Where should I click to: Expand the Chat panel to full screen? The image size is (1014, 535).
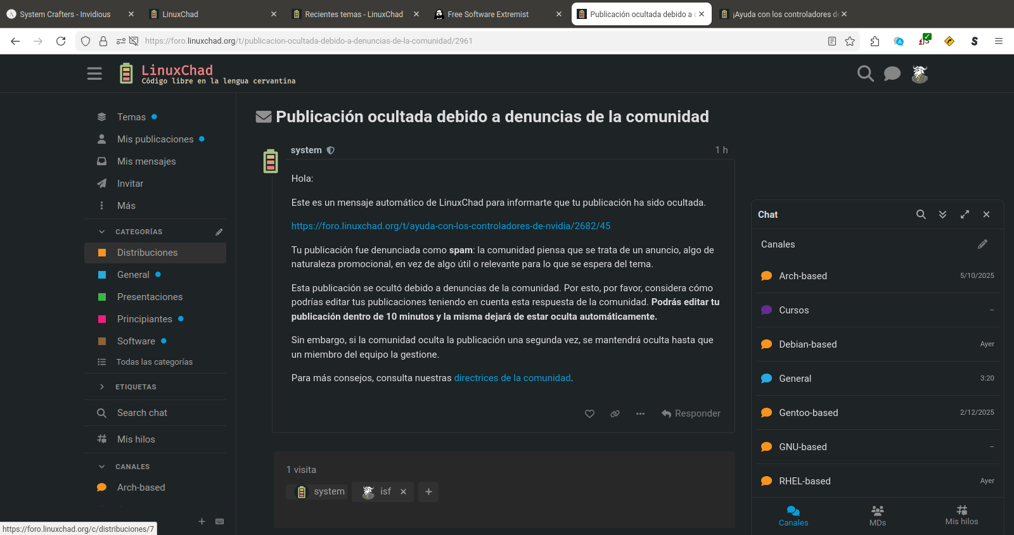tap(965, 215)
